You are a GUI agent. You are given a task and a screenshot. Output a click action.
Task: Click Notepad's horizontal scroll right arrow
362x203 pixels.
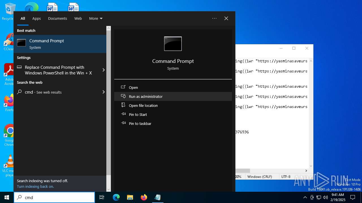(x=306, y=171)
